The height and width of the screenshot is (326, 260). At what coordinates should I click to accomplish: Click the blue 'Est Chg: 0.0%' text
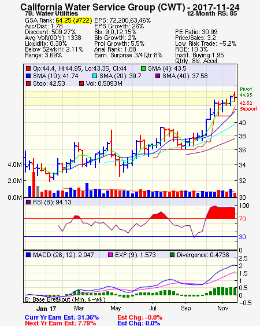(x=139, y=323)
